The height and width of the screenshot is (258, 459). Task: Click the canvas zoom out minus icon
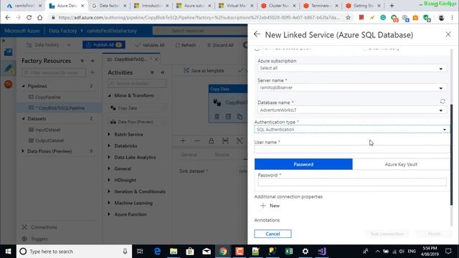197,140
